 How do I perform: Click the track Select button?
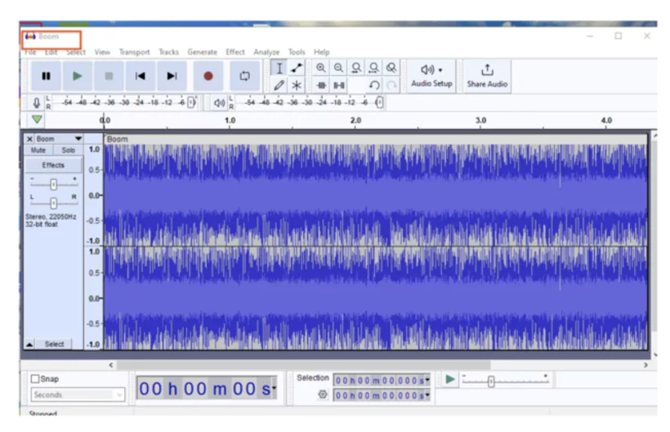click(54, 344)
